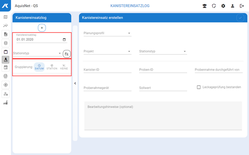Click the shield icon in top bar
Screen dimensions: 249x155
(x=214, y=6)
